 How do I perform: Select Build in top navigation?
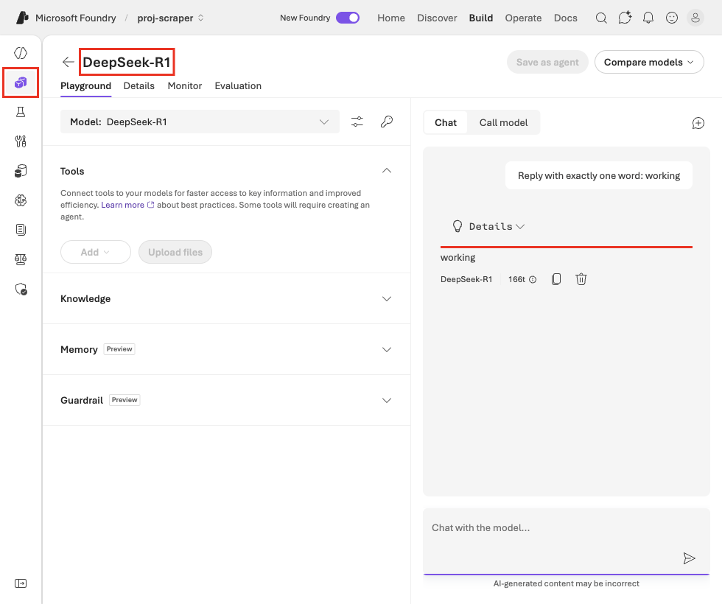(x=480, y=18)
